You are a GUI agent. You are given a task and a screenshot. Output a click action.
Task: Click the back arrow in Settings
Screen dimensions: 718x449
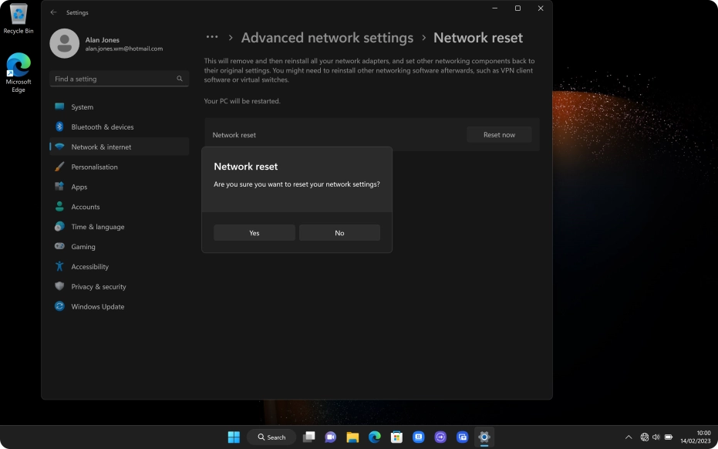[53, 12]
